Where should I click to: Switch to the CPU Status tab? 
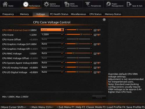(95, 14)
